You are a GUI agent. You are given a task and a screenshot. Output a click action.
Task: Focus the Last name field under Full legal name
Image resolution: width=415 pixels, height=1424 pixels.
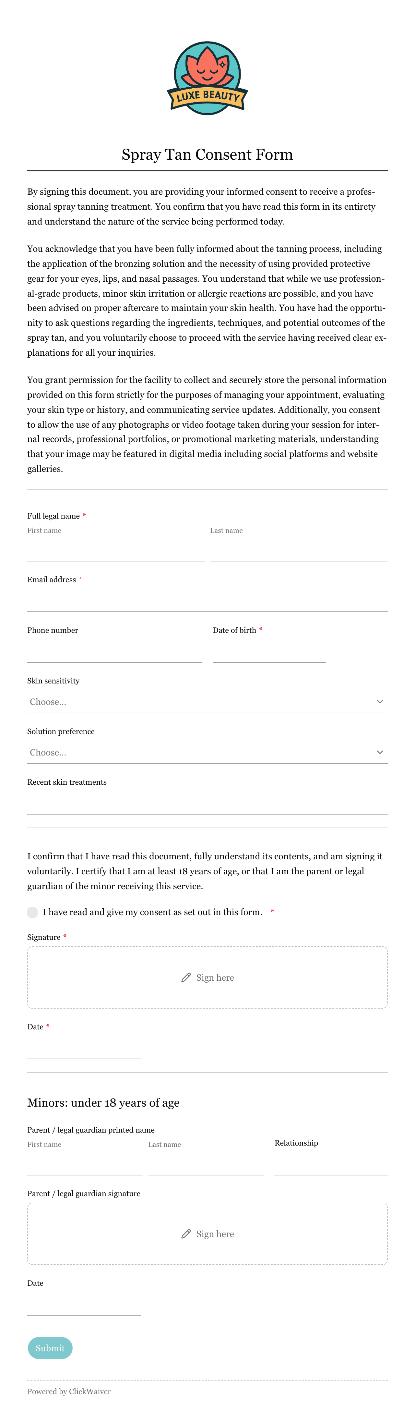coord(299,551)
